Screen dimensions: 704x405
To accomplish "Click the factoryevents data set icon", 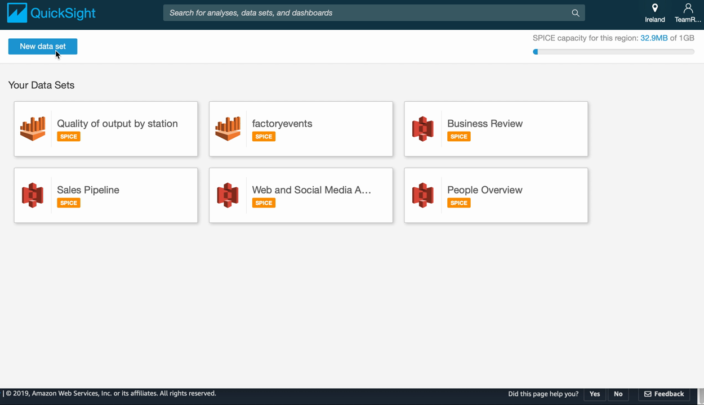I will coord(228,129).
